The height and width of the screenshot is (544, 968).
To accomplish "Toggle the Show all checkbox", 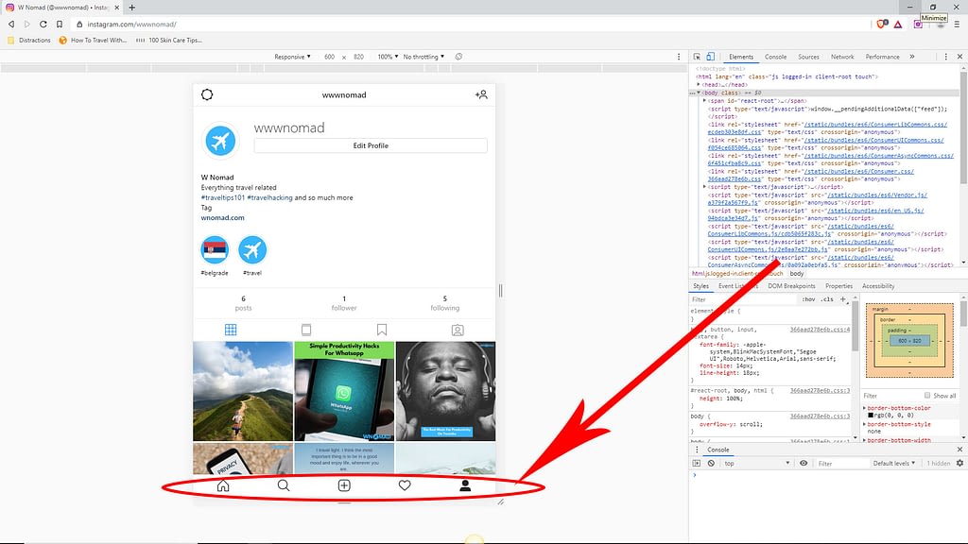I will click(x=927, y=396).
